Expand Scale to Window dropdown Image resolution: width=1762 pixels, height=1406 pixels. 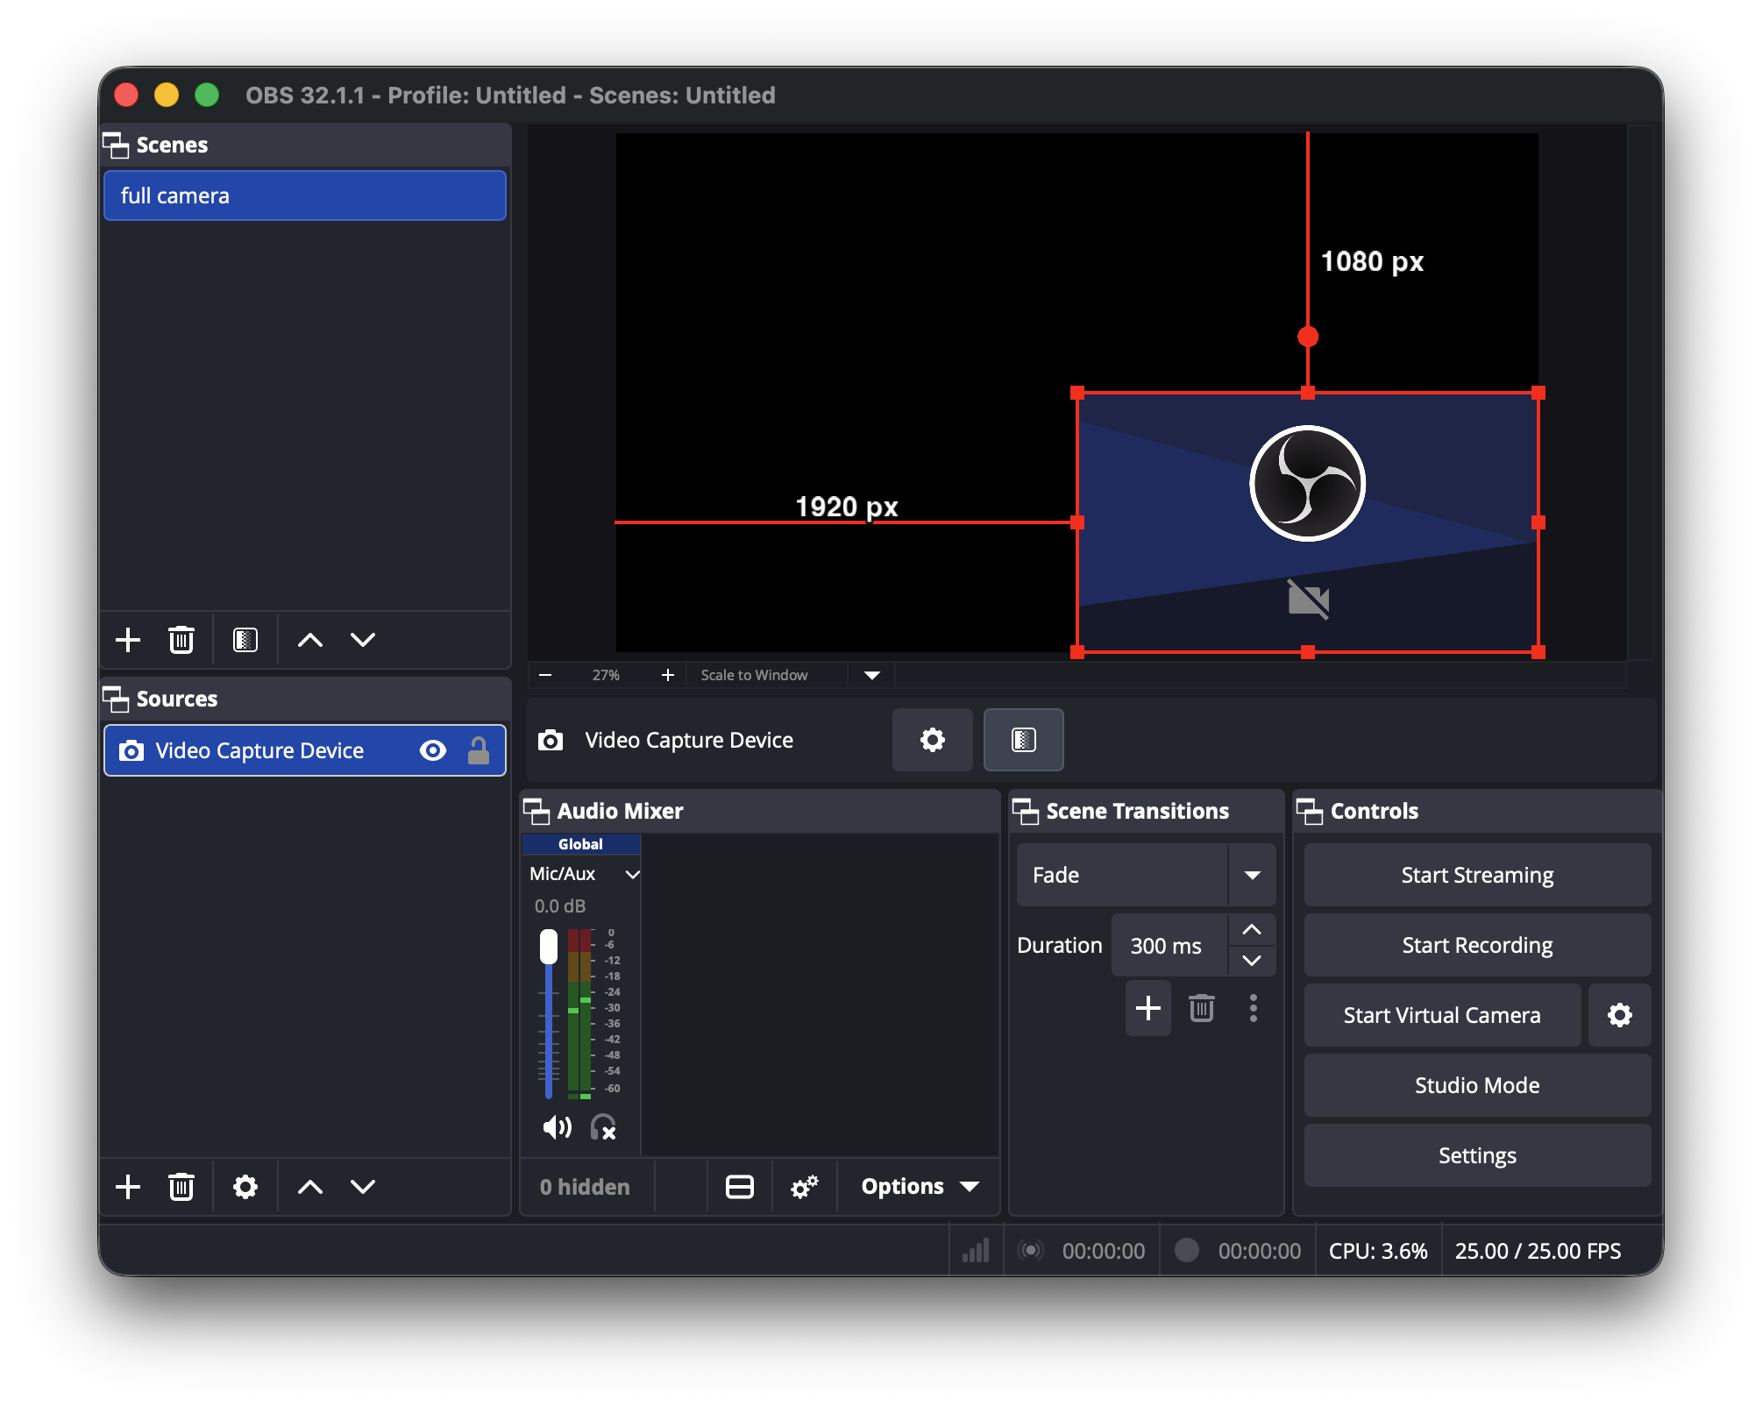[871, 675]
